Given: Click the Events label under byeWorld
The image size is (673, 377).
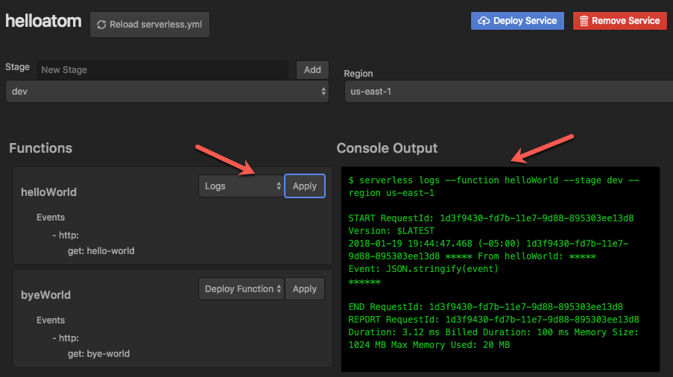Looking at the screenshot, I should 51,320.
